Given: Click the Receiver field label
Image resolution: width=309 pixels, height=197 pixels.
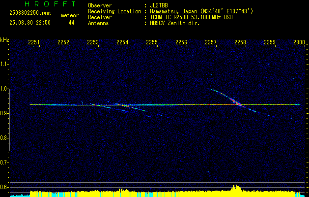Looking at the screenshot, I should click(x=100, y=17).
